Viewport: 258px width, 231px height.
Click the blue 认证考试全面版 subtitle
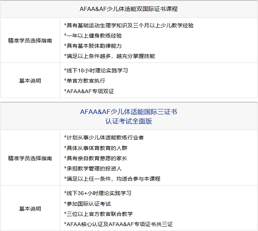pyautogui.click(x=129, y=122)
